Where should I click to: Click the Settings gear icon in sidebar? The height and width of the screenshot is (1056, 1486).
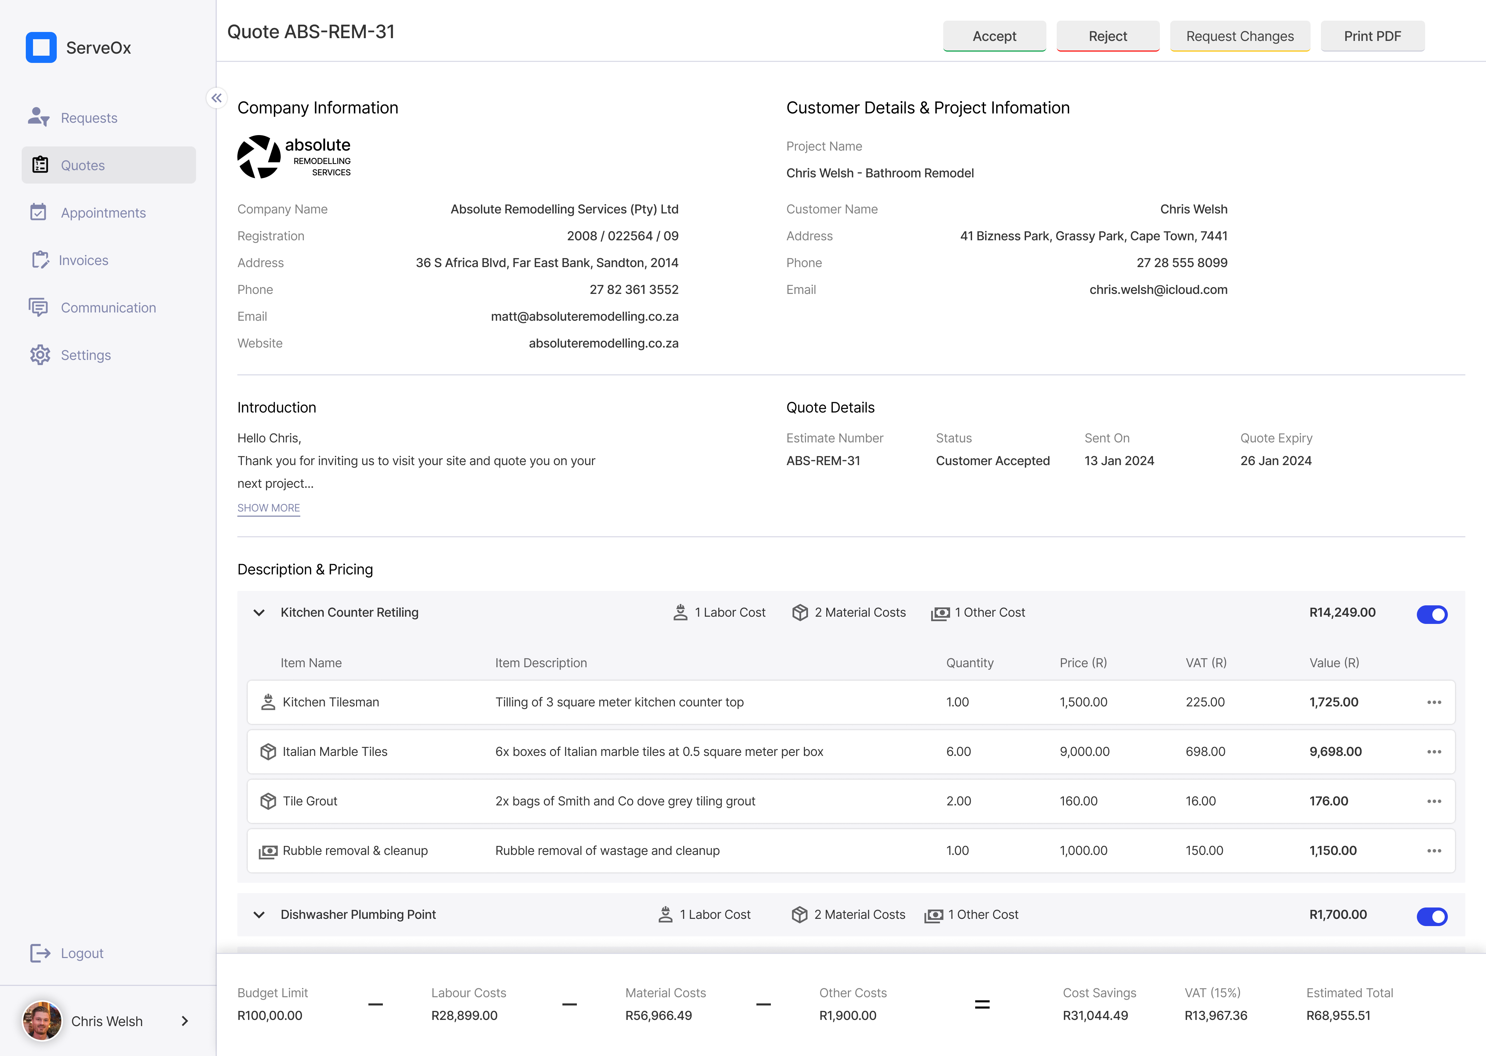(x=40, y=354)
